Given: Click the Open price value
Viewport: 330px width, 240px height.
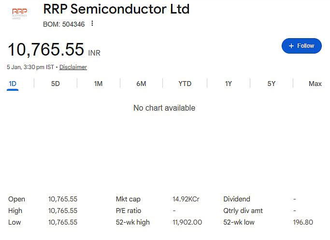Looking at the screenshot, I should click(63, 199).
